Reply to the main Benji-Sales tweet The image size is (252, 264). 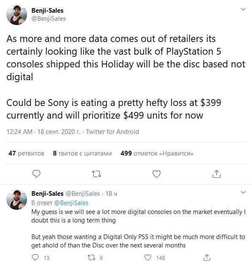click(36, 174)
